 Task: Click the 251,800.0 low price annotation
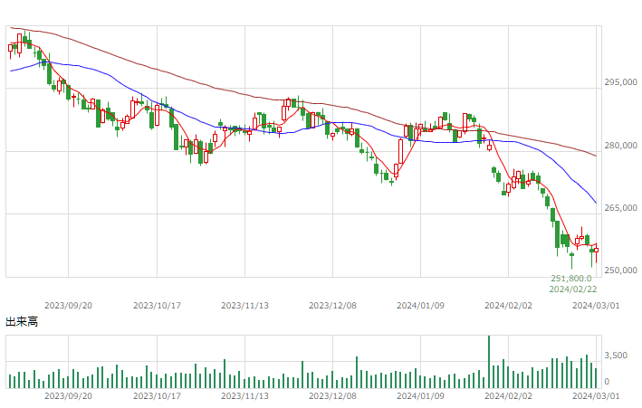(571, 279)
